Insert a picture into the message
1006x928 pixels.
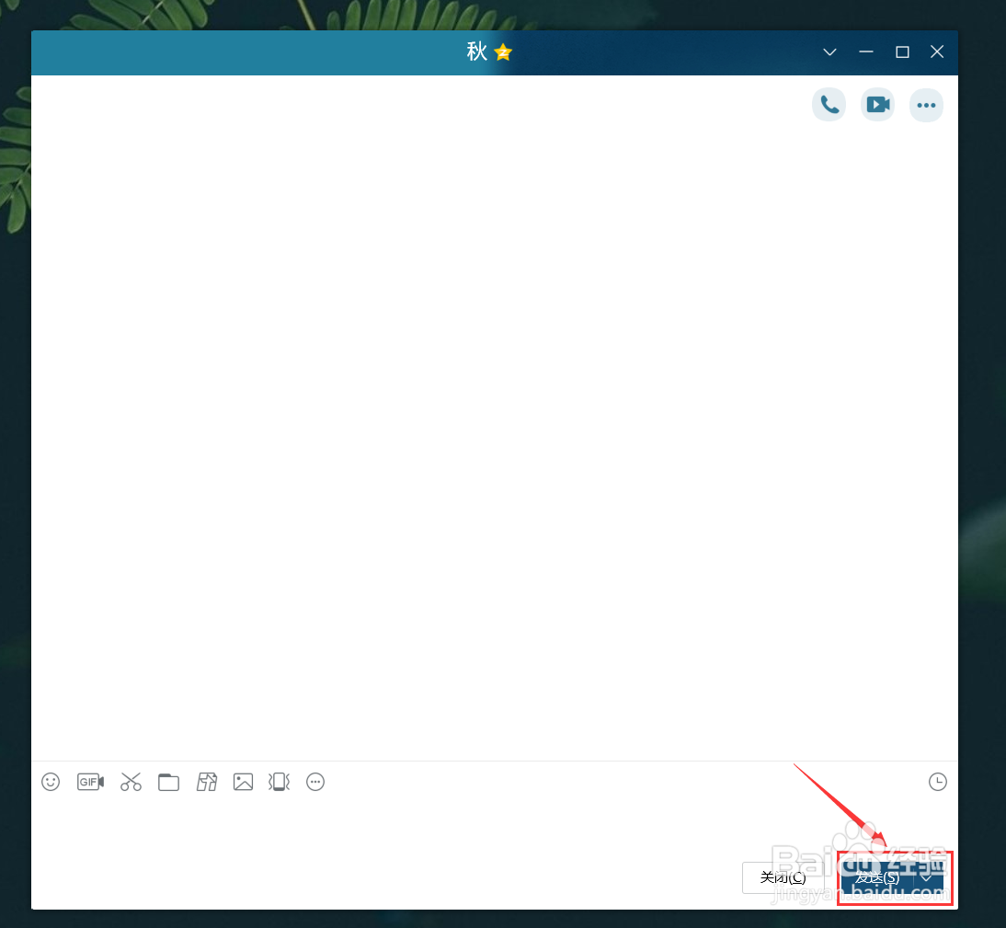[243, 782]
